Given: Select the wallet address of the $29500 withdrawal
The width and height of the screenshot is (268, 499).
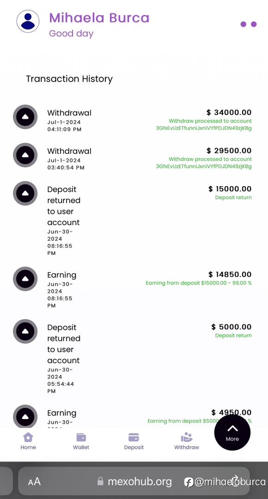Looking at the screenshot, I should click(204, 166).
